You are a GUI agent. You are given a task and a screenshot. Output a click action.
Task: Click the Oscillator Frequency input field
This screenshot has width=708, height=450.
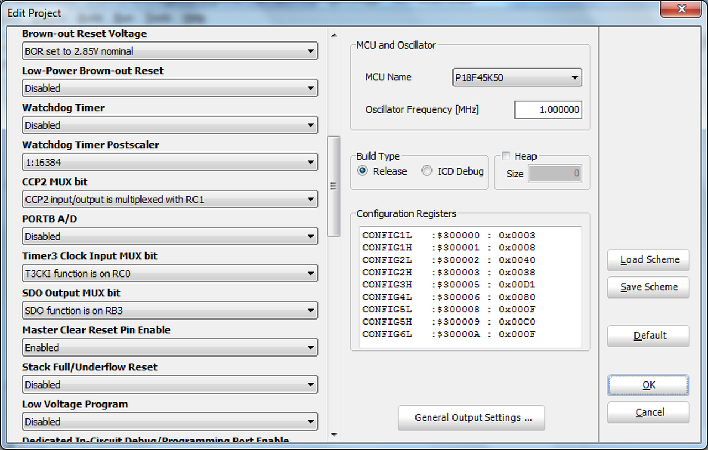pyautogui.click(x=548, y=109)
